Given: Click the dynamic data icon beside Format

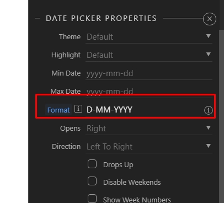Looking at the screenshot, I should [x=78, y=109].
